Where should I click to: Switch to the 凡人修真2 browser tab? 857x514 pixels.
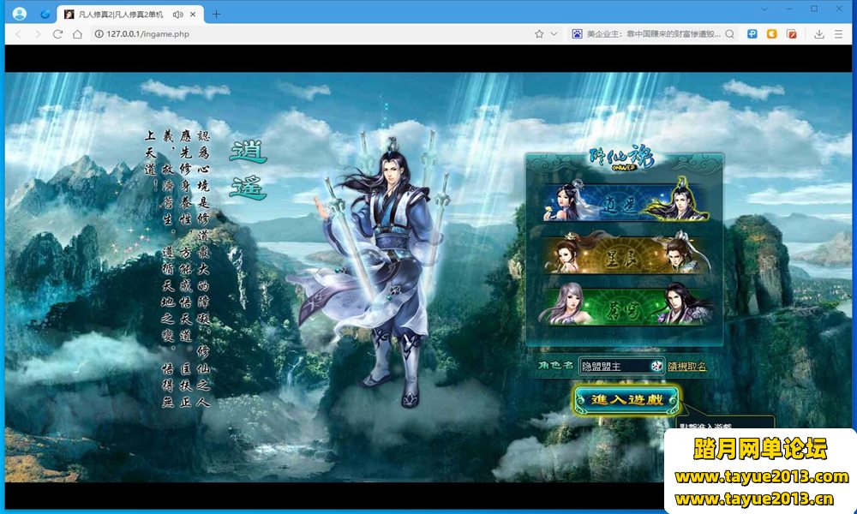(120, 15)
